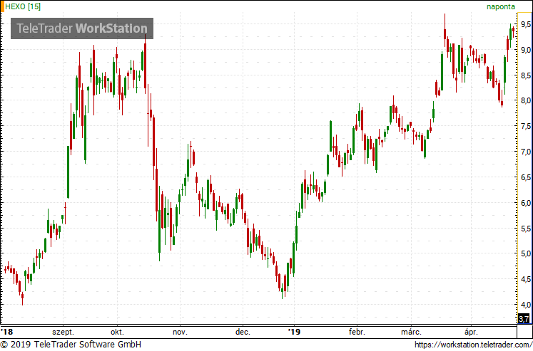
Task: Click the 4,0 price axis label
Action: (526, 305)
